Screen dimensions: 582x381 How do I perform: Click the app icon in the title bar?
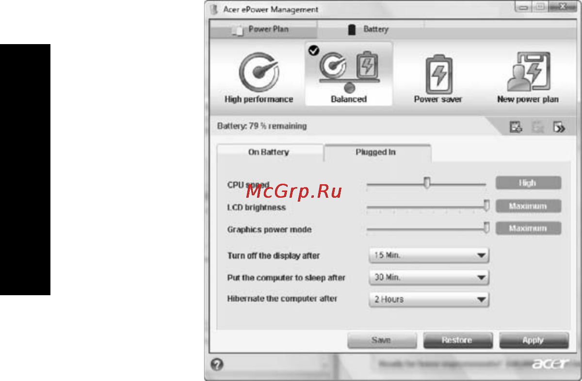(x=215, y=10)
